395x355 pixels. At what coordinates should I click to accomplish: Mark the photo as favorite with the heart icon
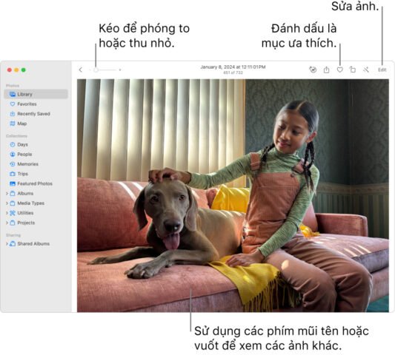pyautogui.click(x=340, y=70)
